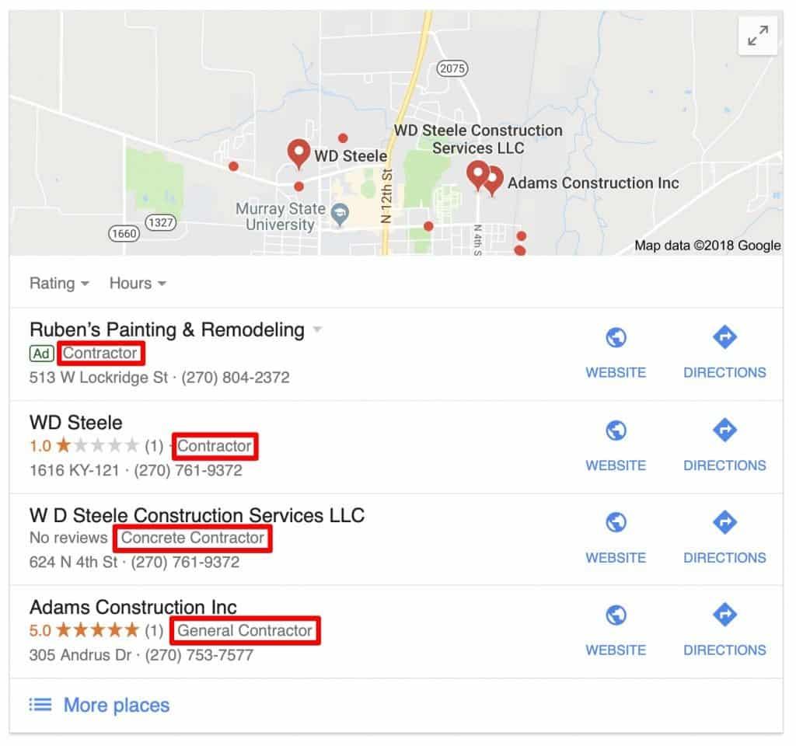Get directions to WD Steele

point(724,446)
